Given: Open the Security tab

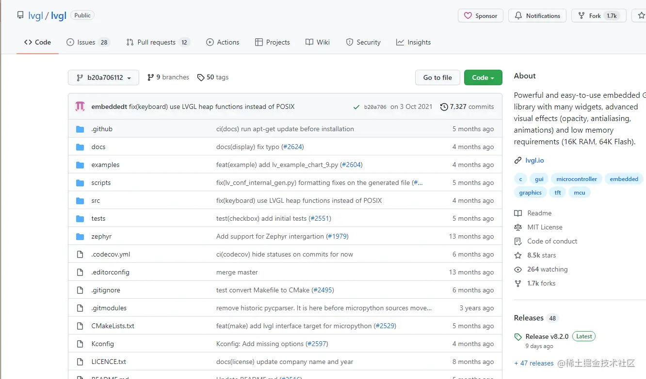Looking at the screenshot, I should (363, 42).
